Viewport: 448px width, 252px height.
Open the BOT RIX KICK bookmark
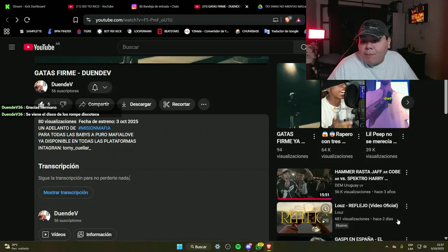109,31
